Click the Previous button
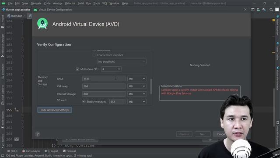Screen dimensions: 280x158 click(184, 134)
